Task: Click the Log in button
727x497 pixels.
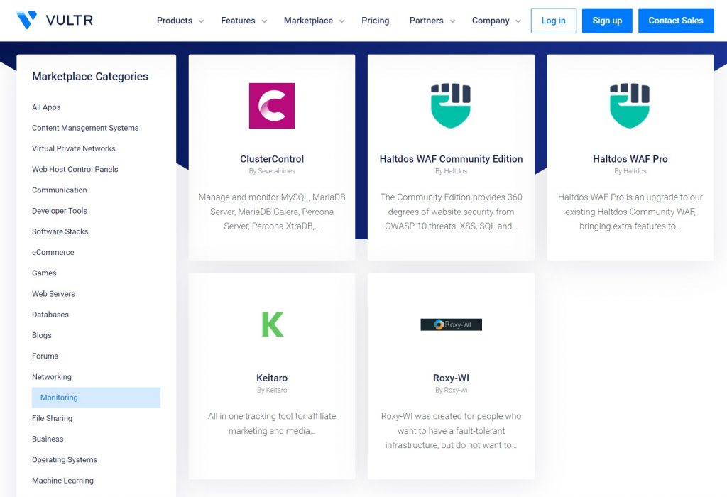Action: (554, 21)
